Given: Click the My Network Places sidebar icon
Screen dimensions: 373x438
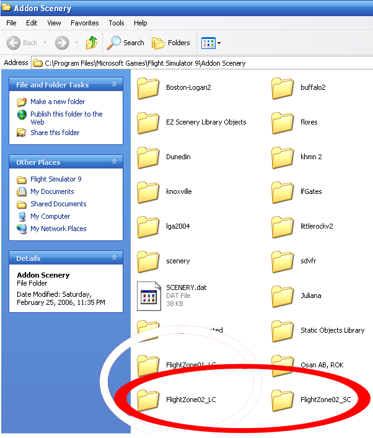Looking at the screenshot, I should 22,229.
